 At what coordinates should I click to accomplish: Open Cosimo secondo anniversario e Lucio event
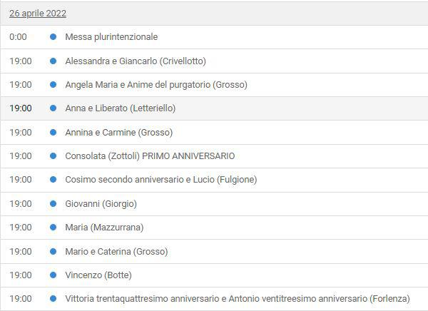[161, 179]
